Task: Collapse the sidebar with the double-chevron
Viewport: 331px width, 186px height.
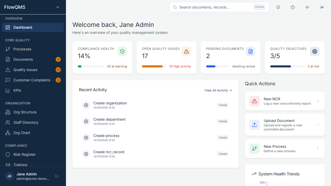Action: (58, 7)
